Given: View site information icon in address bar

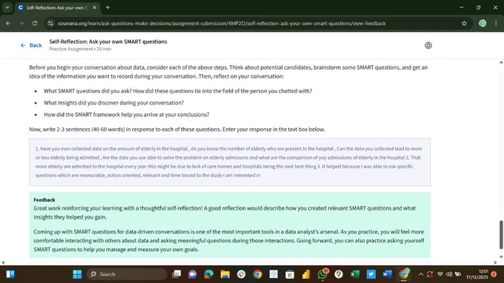Looking at the screenshot, I should click(x=50, y=23).
